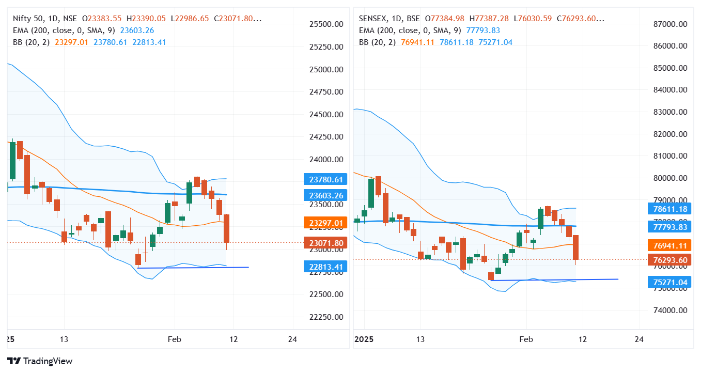This screenshot has height=373, width=701.
Task: Click the 24500.00 level on Nifty price axis
Action: click(326, 114)
